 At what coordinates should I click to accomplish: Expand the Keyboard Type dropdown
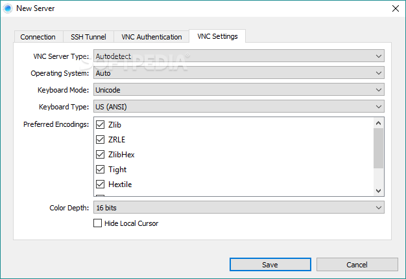point(239,106)
